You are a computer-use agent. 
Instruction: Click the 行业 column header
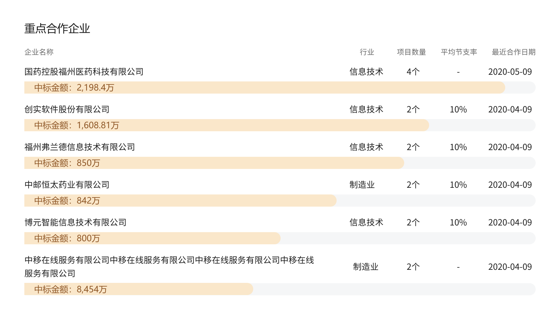367,52
